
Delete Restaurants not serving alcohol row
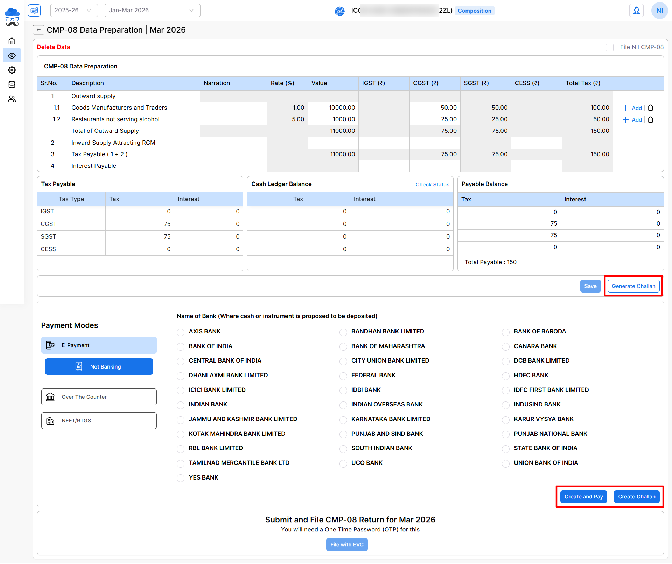[x=650, y=119]
